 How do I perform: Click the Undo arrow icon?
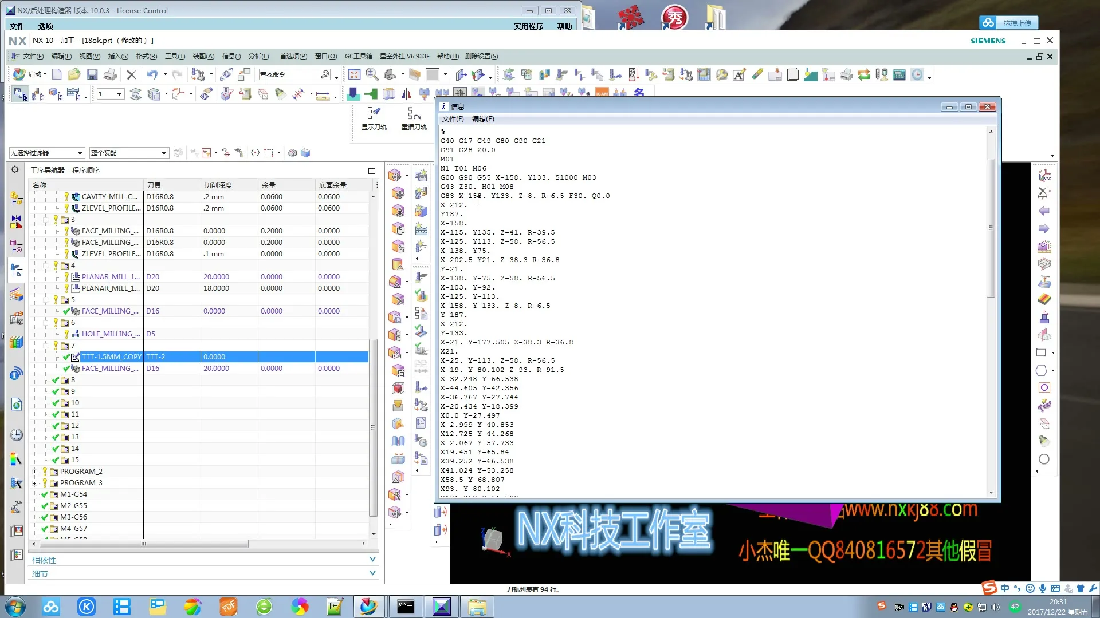tap(152, 74)
